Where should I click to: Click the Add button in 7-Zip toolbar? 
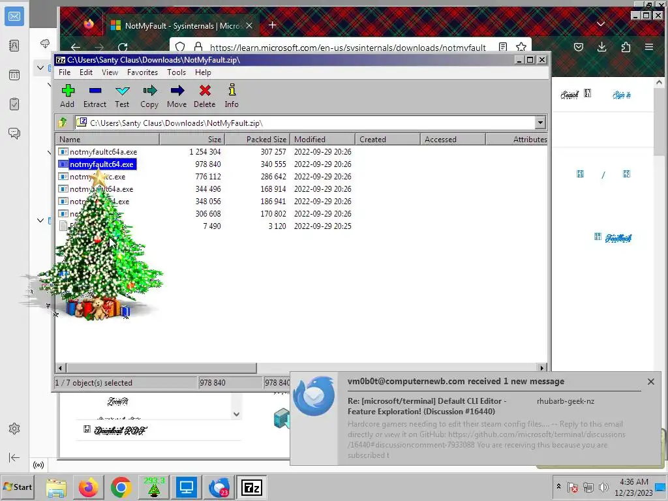click(x=67, y=97)
